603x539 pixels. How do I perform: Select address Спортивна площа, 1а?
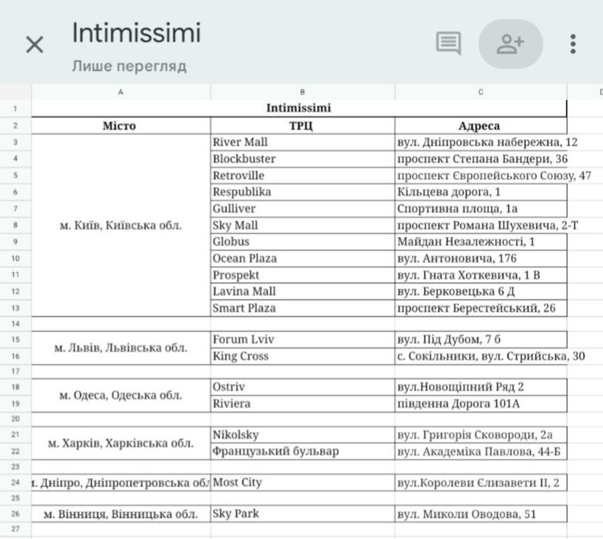click(480, 208)
